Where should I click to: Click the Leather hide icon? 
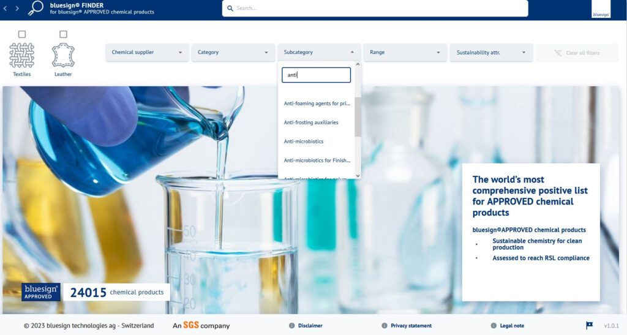[x=63, y=55]
